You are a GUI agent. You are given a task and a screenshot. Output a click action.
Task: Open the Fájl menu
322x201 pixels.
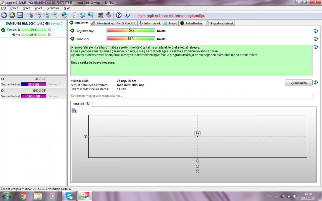(3, 8)
